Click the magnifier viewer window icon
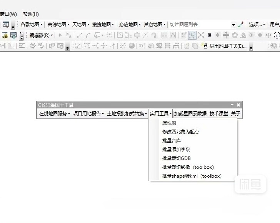This screenshot has width=280, height=223. pos(6,25)
